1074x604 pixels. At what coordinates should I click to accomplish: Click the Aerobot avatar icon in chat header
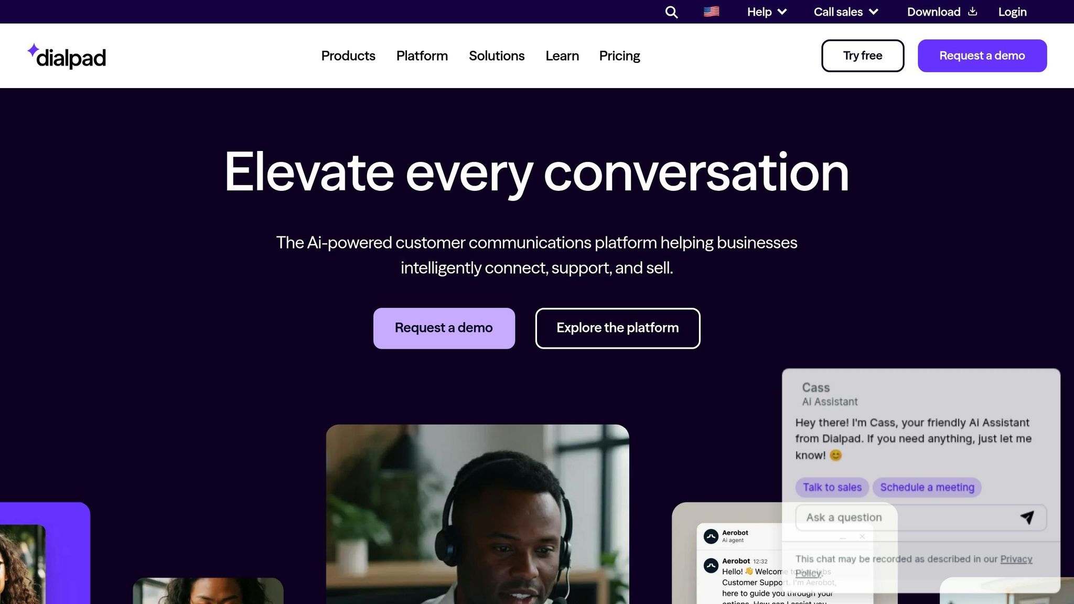pyautogui.click(x=711, y=536)
